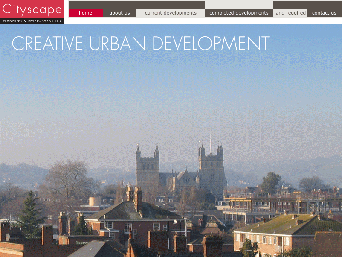
Task: Click the Planning & Development Ltd tagline
Action: [x=32, y=20]
